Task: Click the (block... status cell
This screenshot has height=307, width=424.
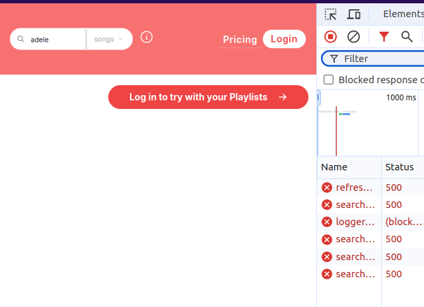Action: (404, 222)
